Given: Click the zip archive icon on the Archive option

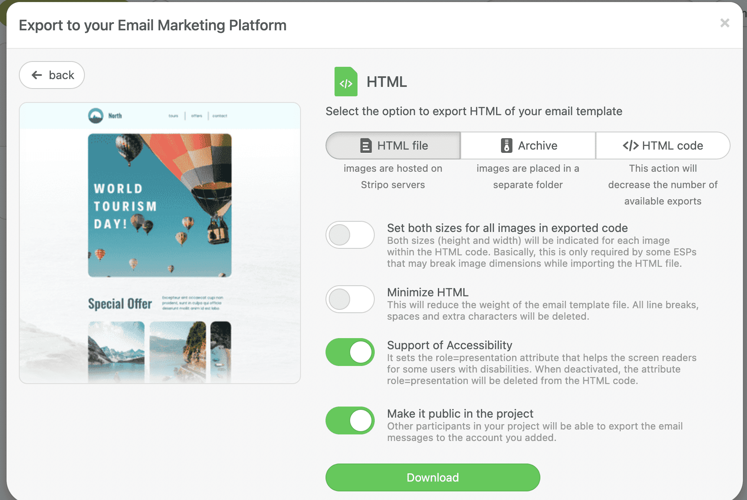Looking at the screenshot, I should (x=507, y=145).
